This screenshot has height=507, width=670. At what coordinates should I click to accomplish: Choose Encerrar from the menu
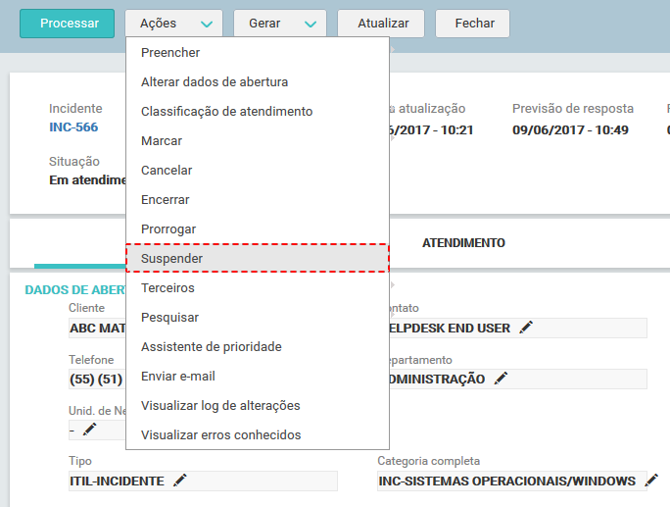tap(258, 200)
